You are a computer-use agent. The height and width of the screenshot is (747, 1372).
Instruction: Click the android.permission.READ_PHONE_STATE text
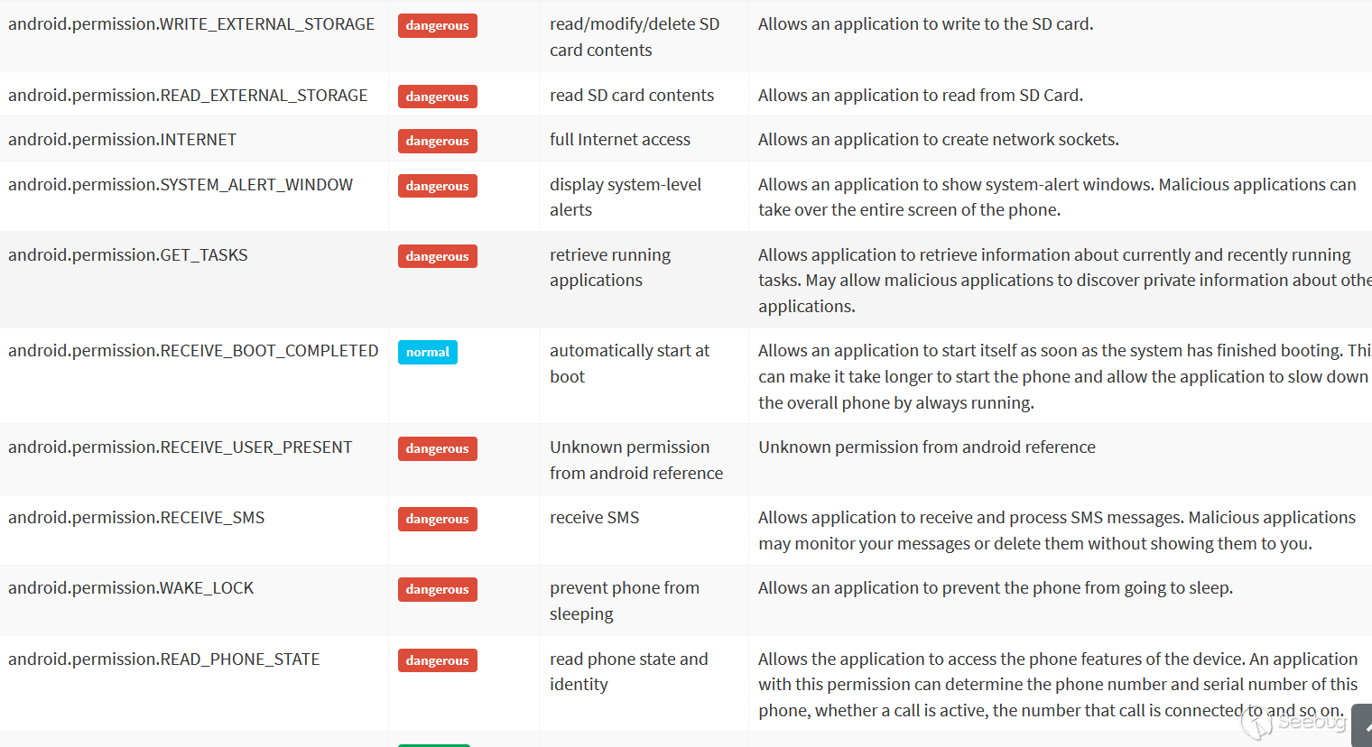[164, 659]
